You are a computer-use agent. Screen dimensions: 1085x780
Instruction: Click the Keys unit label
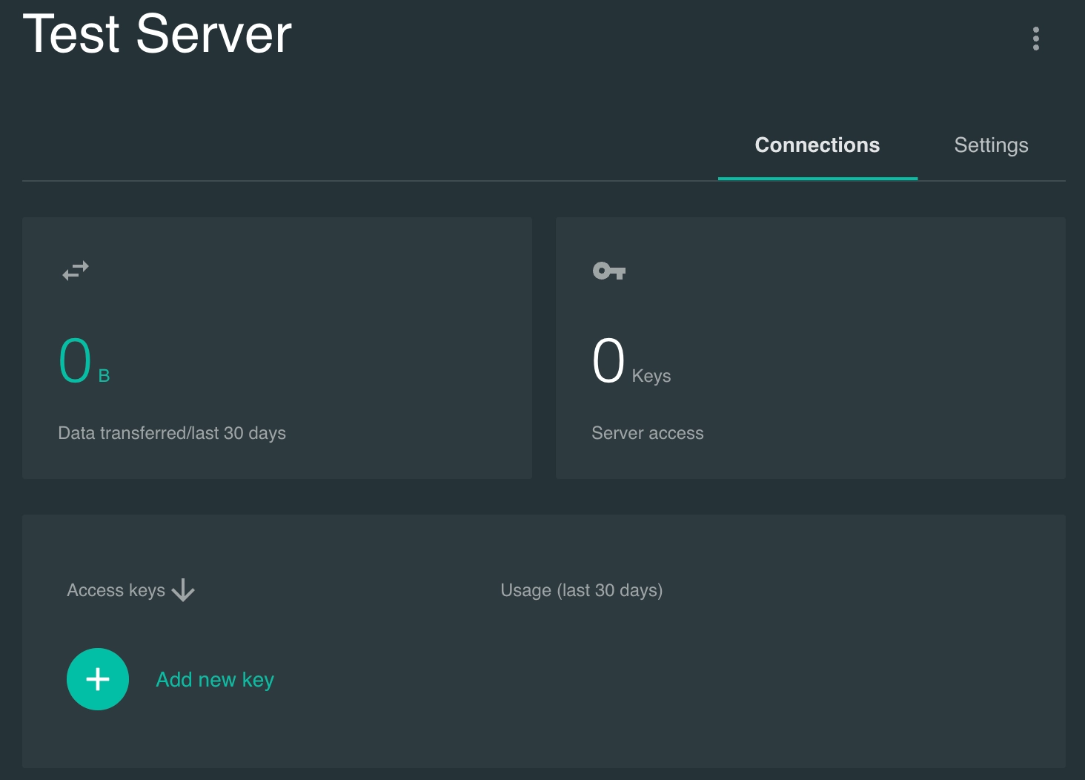651,376
